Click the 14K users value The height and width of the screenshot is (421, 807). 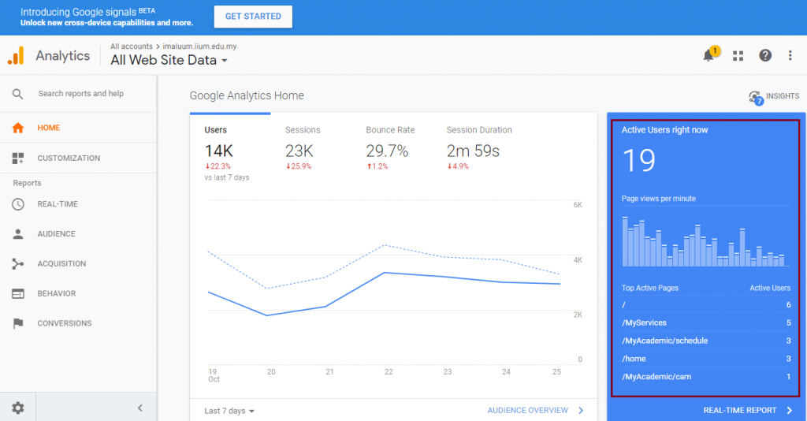219,151
